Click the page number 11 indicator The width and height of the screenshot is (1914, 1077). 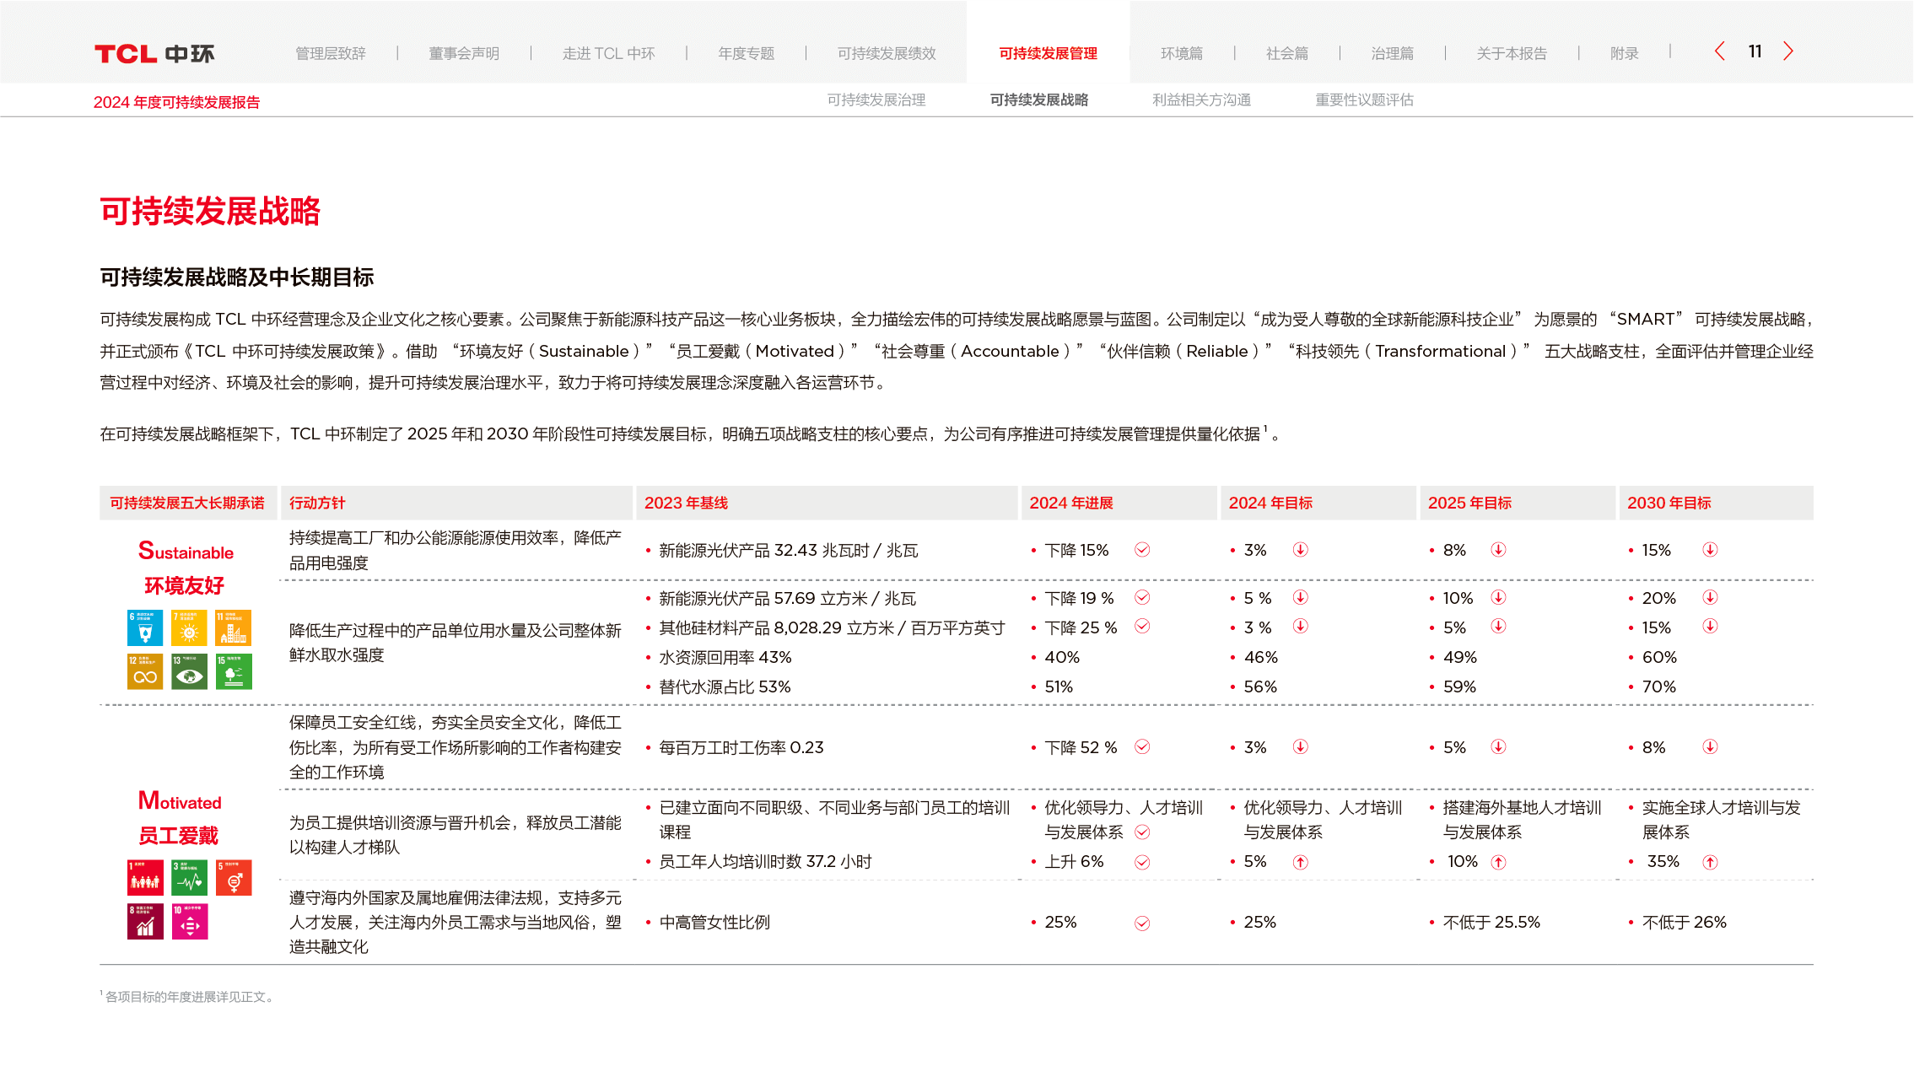(1755, 51)
